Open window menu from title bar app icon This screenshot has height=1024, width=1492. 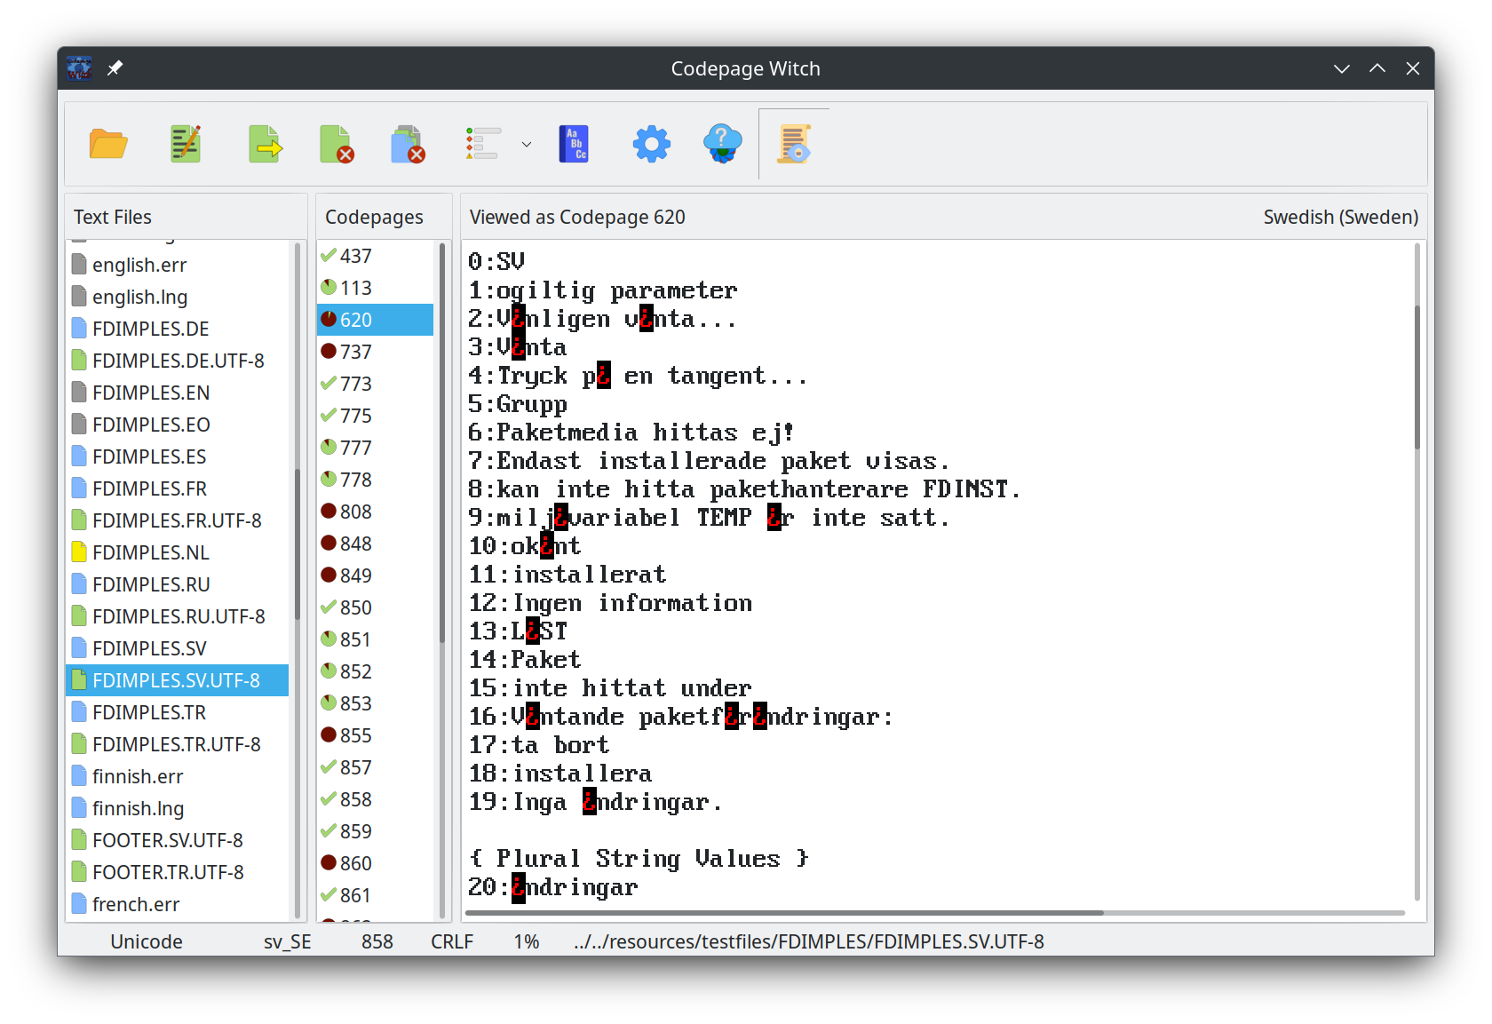[80, 68]
